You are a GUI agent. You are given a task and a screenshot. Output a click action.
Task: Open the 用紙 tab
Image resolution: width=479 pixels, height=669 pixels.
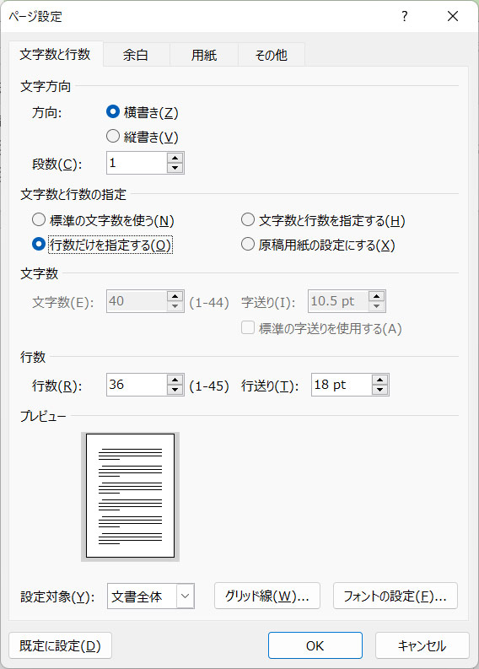pyautogui.click(x=204, y=55)
